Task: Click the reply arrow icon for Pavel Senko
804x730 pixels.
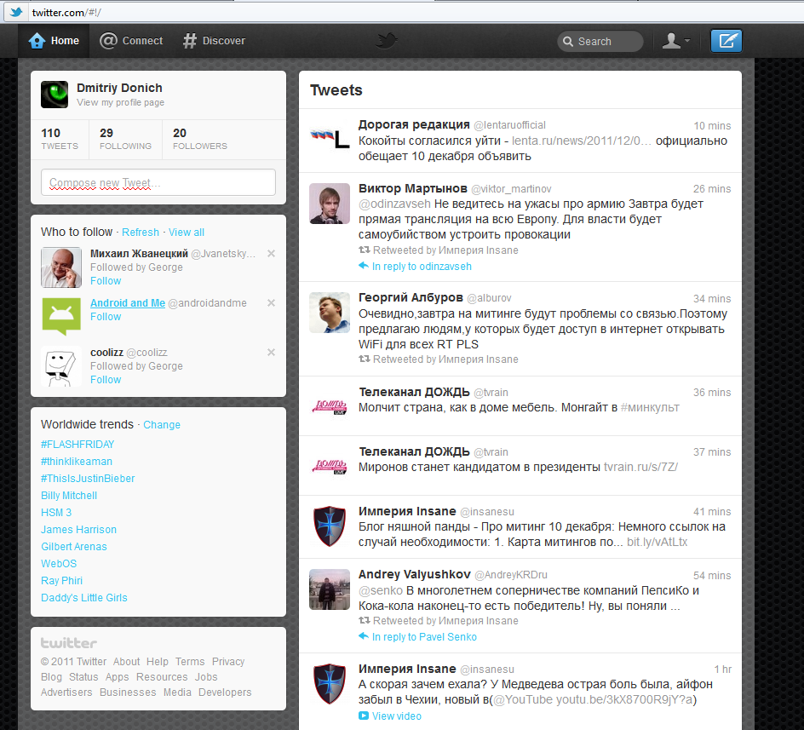Action: point(364,636)
